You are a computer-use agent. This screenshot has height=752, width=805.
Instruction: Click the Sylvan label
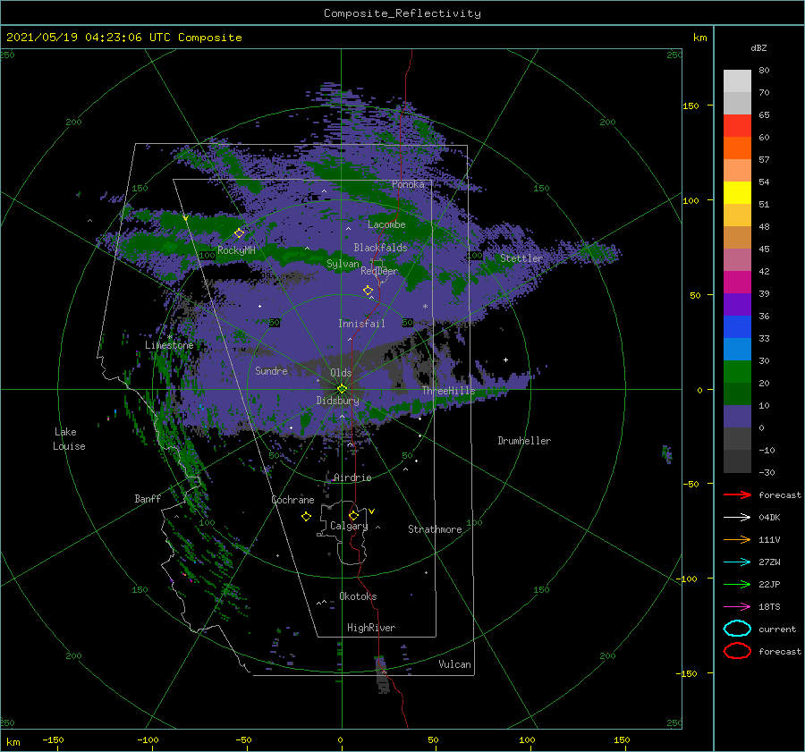click(x=343, y=264)
